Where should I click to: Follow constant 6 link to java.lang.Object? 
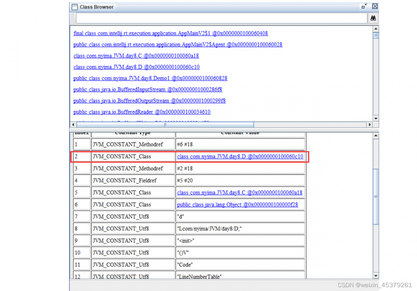[x=237, y=205]
